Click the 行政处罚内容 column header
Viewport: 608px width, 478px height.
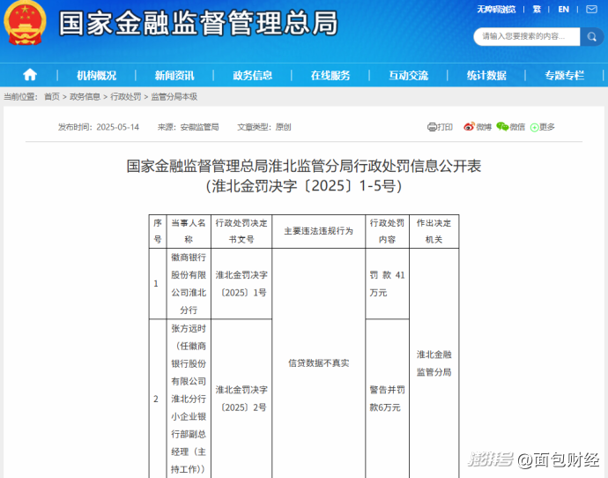click(x=387, y=231)
